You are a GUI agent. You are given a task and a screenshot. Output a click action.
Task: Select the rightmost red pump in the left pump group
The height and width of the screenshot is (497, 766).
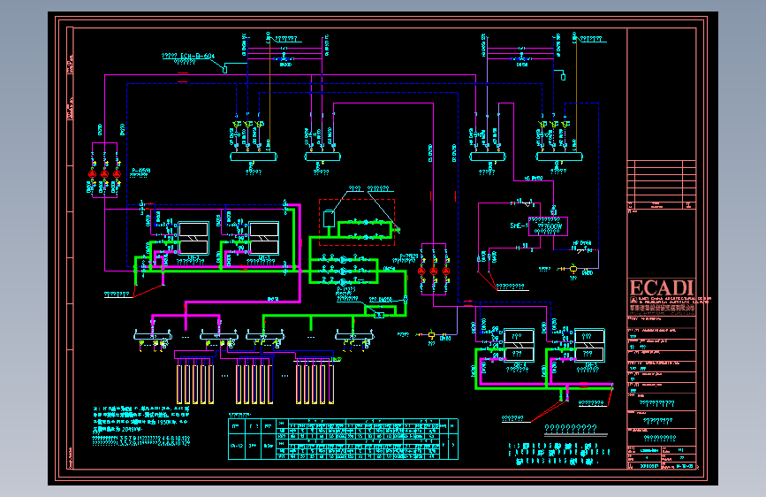pos(117,173)
